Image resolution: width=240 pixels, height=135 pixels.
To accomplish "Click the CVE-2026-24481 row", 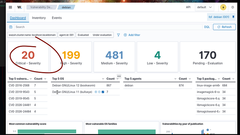I will point(27,105).
